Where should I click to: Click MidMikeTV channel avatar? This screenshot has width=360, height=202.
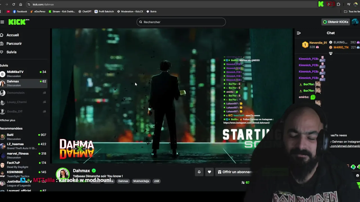[3, 74]
